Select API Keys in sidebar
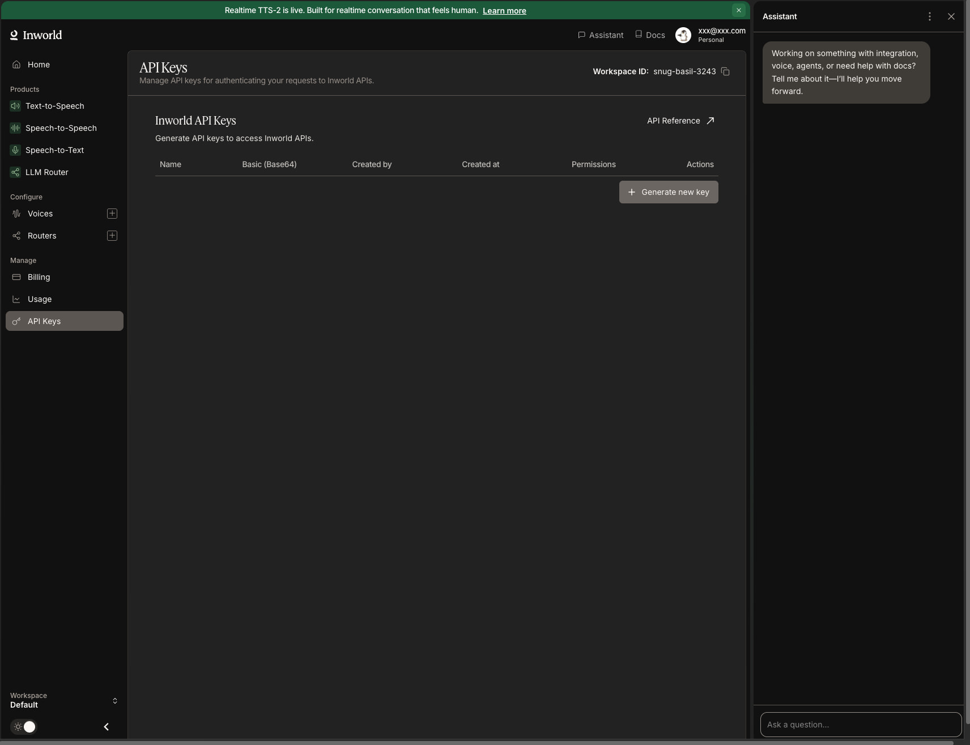 tap(65, 321)
